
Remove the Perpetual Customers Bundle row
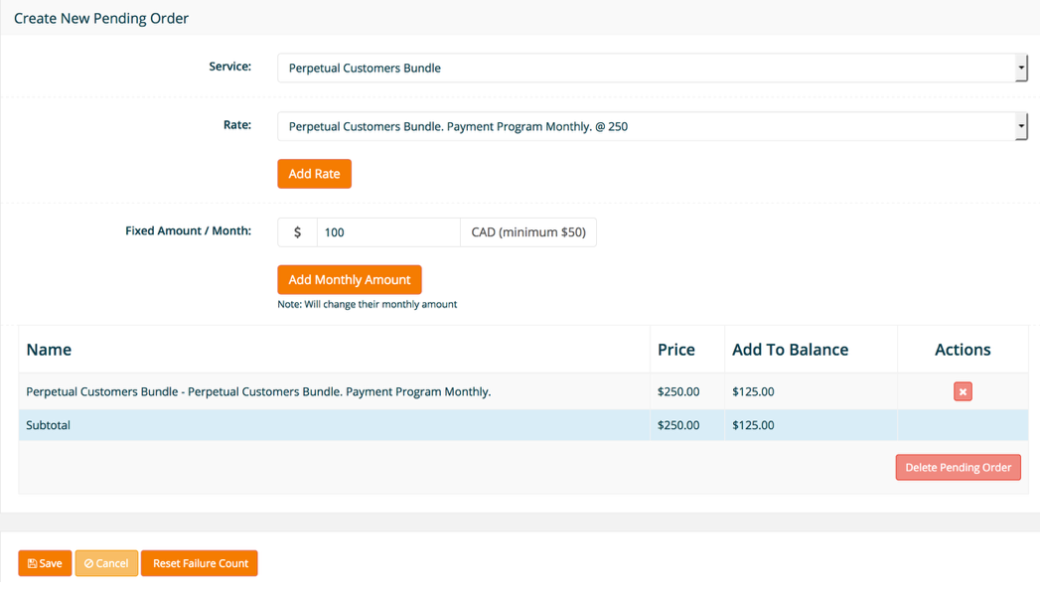click(963, 391)
